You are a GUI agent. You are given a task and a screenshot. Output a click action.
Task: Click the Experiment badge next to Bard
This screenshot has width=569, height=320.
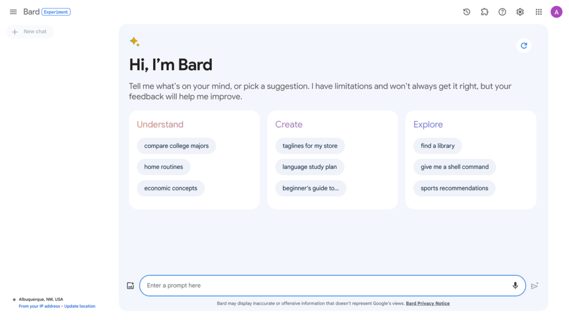click(x=56, y=11)
